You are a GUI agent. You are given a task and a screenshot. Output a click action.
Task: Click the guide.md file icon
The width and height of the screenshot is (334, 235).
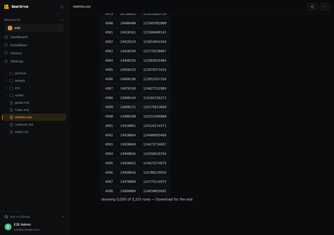[x=11, y=103]
